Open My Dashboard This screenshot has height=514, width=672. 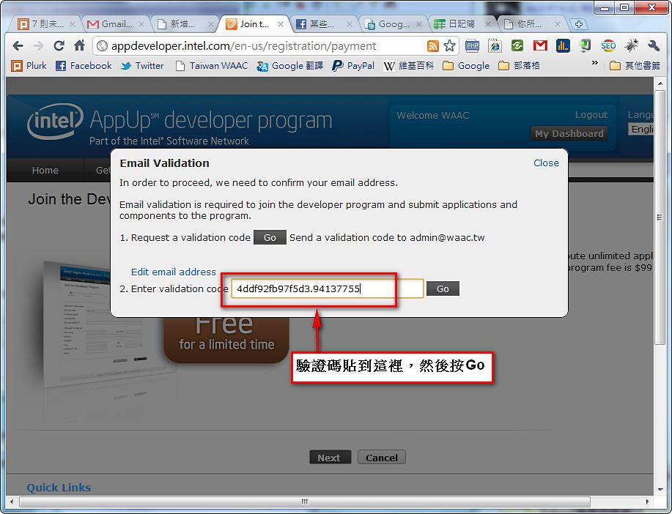click(569, 134)
